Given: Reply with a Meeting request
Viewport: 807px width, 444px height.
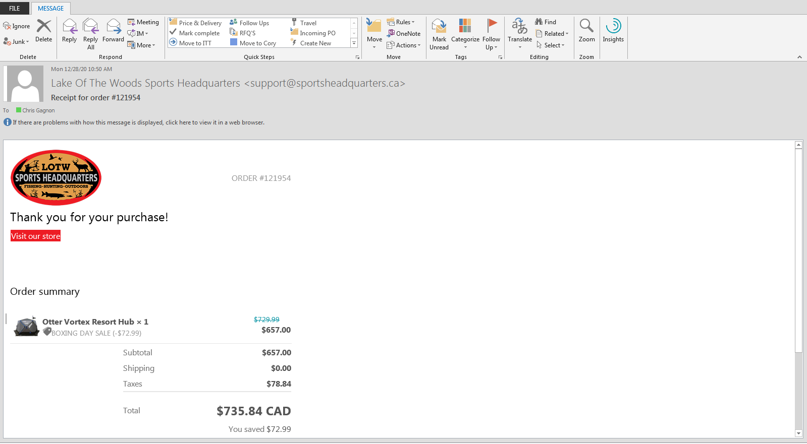Looking at the screenshot, I should pos(143,22).
